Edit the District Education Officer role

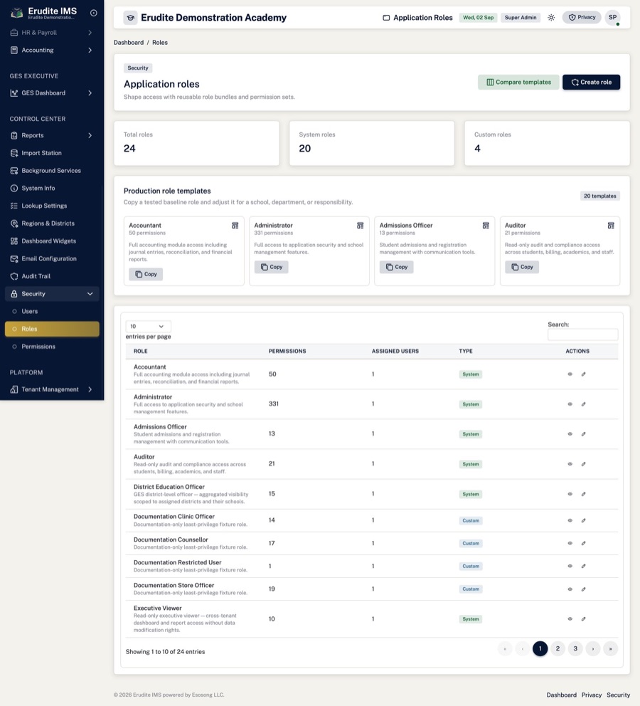coord(583,494)
